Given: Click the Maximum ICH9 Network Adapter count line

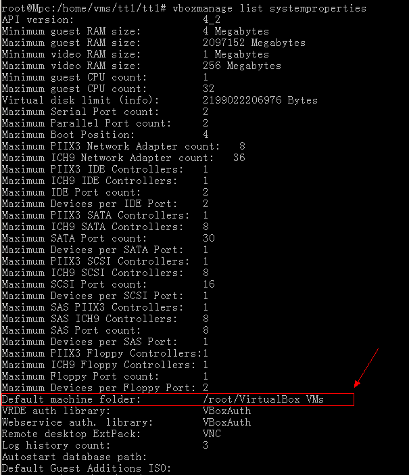Looking at the screenshot, I should click(x=124, y=158).
